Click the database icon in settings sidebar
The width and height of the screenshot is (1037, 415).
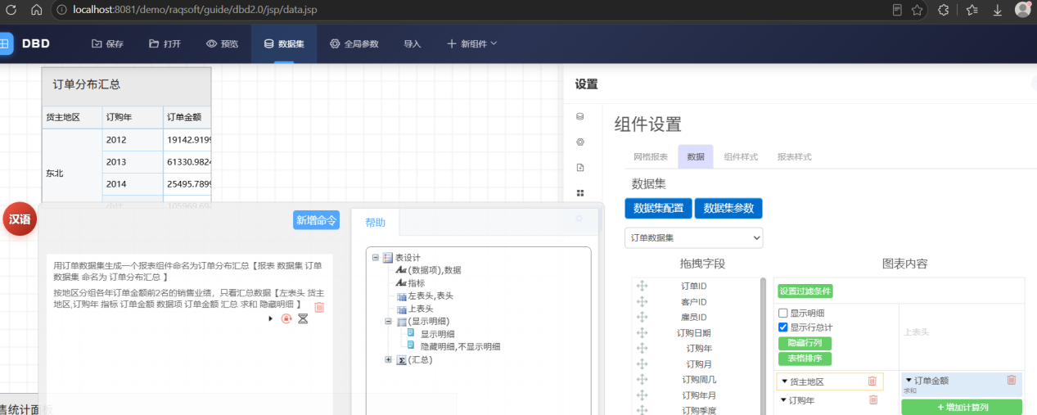click(x=580, y=117)
